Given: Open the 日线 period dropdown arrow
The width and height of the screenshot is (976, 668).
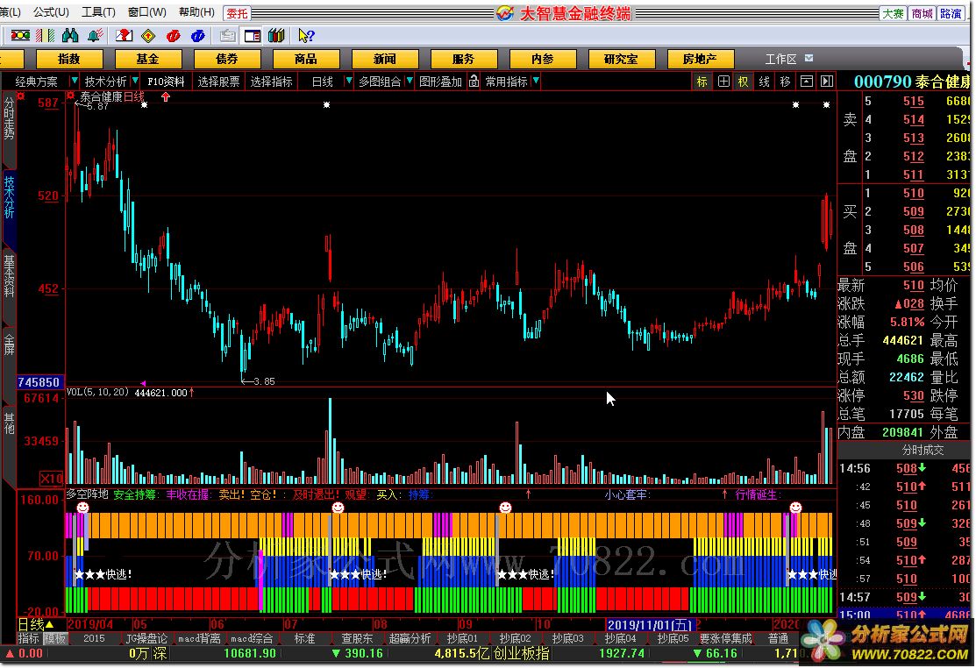Looking at the screenshot, I should coord(349,81).
